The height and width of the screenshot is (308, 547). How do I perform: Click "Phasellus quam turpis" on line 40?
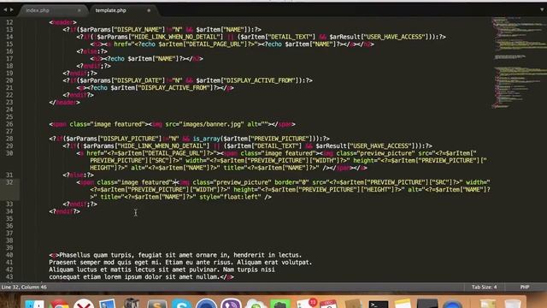pos(95,255)
